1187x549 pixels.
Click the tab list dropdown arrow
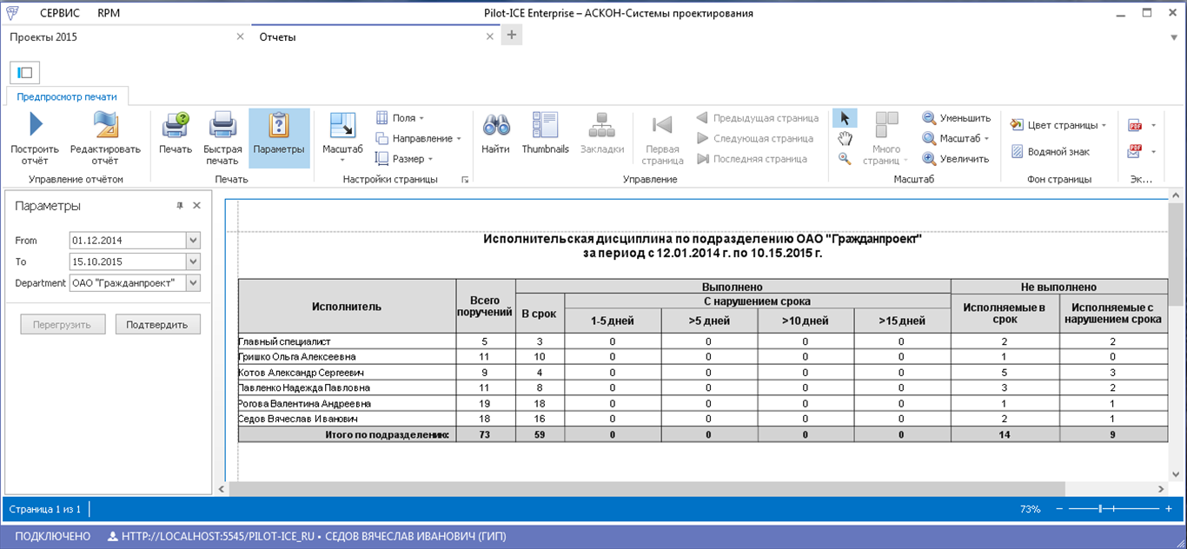tap(1173, 36)
